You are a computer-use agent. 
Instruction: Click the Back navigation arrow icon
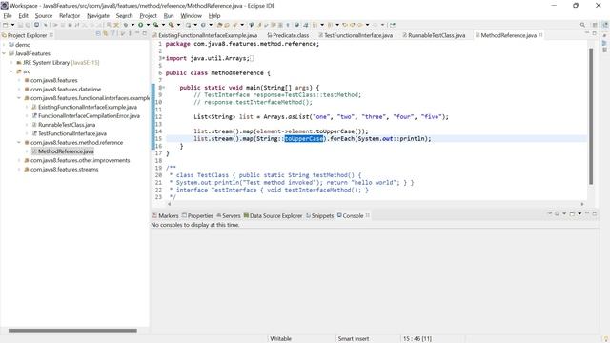tap(360, 25)
